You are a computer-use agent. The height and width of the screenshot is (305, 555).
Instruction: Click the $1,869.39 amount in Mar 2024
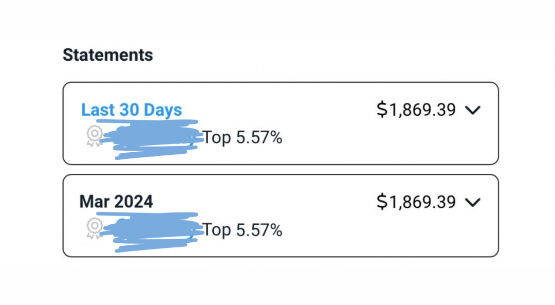tap(416, 202)
